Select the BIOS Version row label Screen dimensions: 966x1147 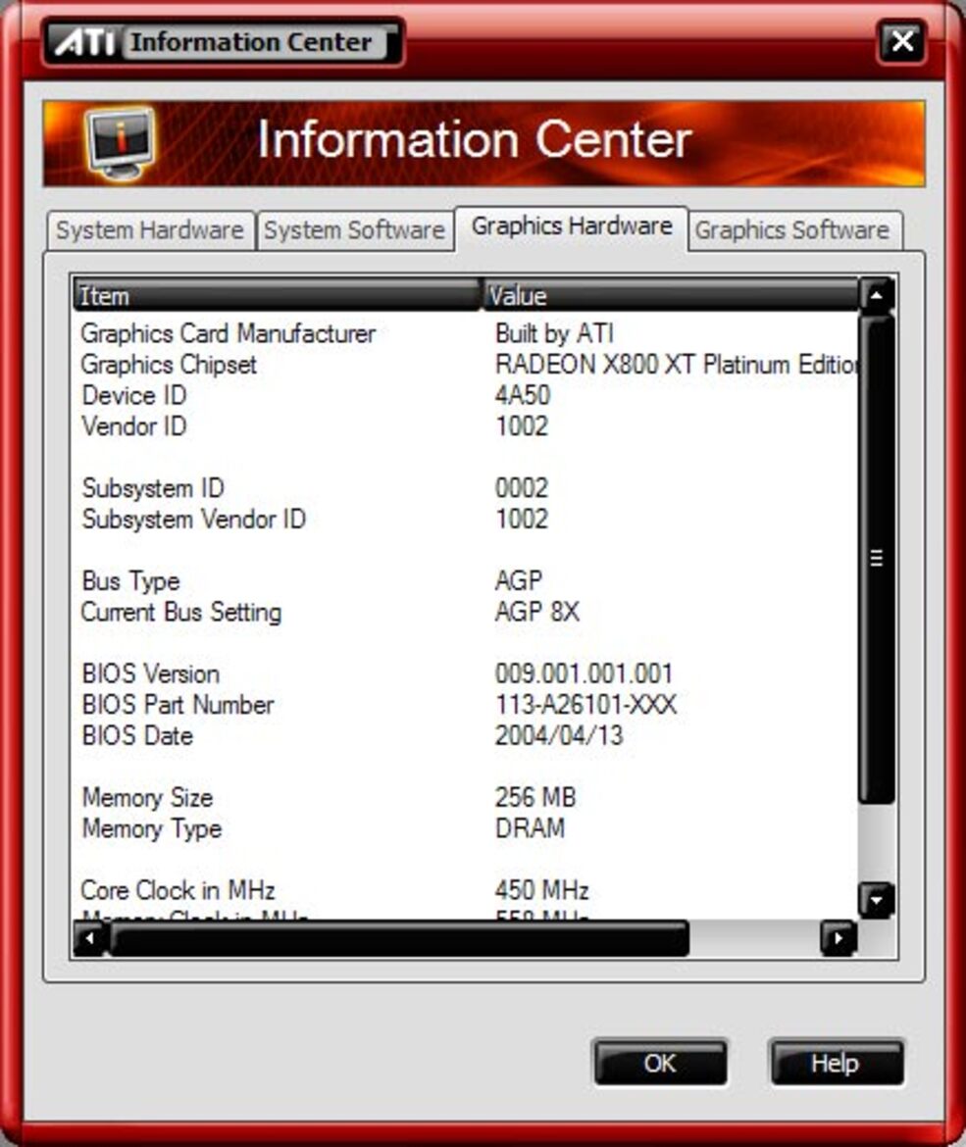(151, 673)
